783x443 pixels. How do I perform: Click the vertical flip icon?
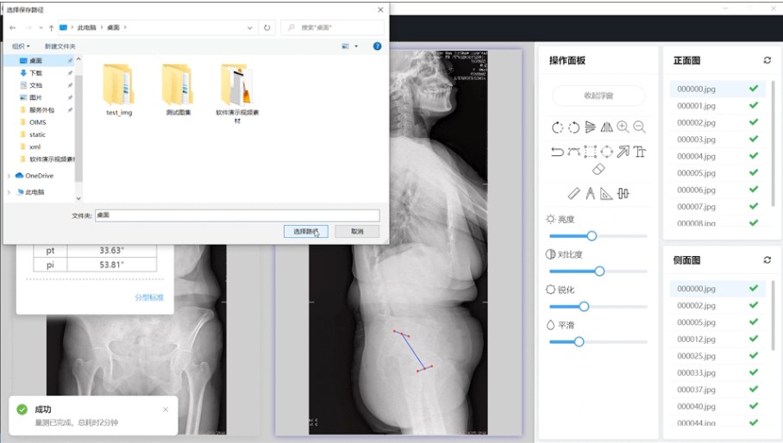pyautogui.click(x=590, y=127)
